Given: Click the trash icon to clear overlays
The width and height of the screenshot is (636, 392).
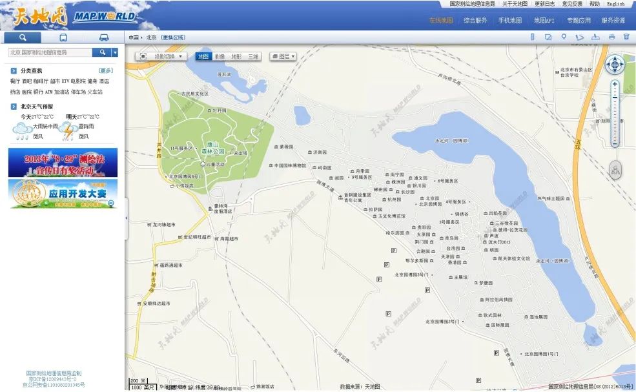Looking at the screenshot, I should click(626, 37).
